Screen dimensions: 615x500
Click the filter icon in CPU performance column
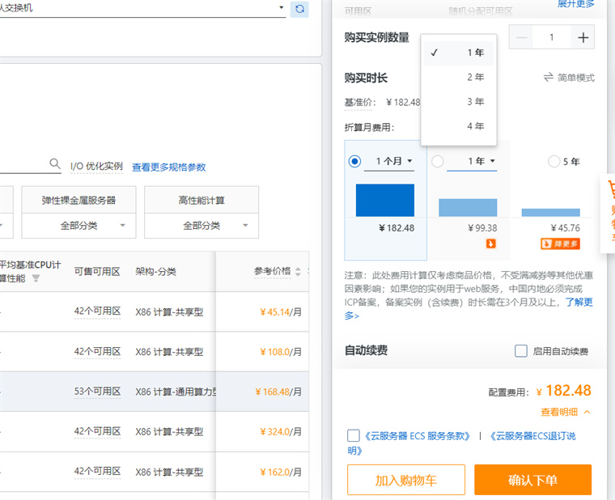(36, 278)
